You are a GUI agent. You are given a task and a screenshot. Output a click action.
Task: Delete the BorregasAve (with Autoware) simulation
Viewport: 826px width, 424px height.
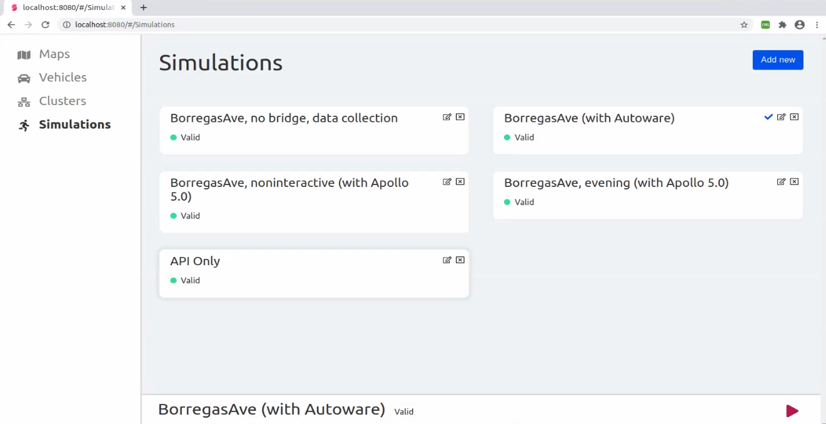[x=794, y=117]
